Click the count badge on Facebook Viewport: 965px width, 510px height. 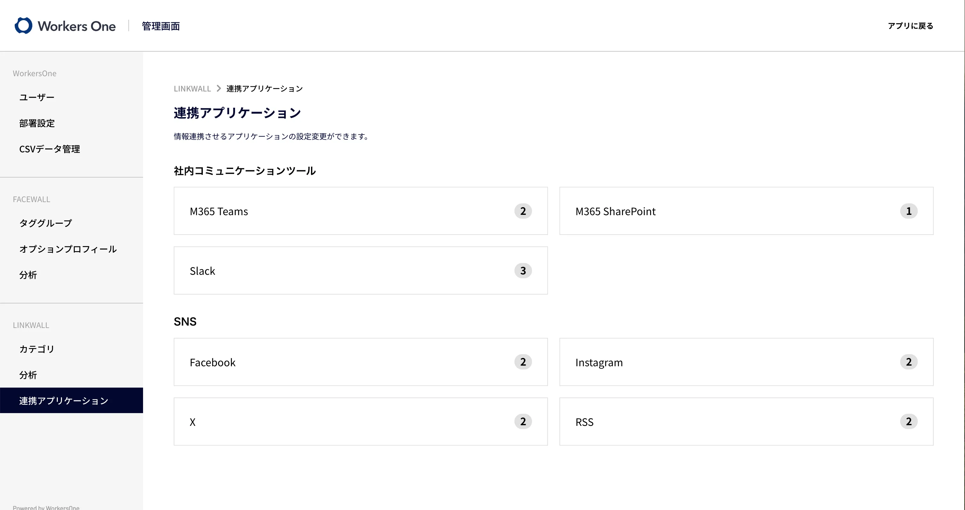coord(523,361)
